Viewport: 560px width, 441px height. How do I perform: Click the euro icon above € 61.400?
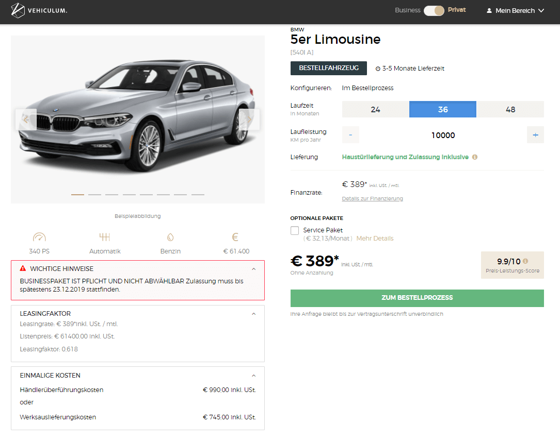coord(235,237)
